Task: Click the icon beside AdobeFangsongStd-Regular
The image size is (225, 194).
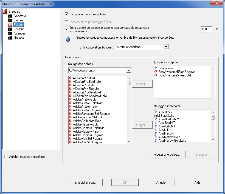Action: click(x=70, y=114)
